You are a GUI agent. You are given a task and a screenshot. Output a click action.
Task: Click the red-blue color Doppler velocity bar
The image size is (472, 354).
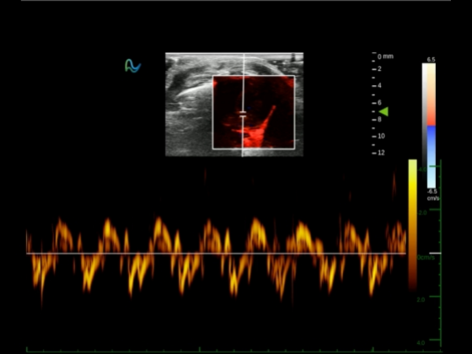[x=429, y=126]
